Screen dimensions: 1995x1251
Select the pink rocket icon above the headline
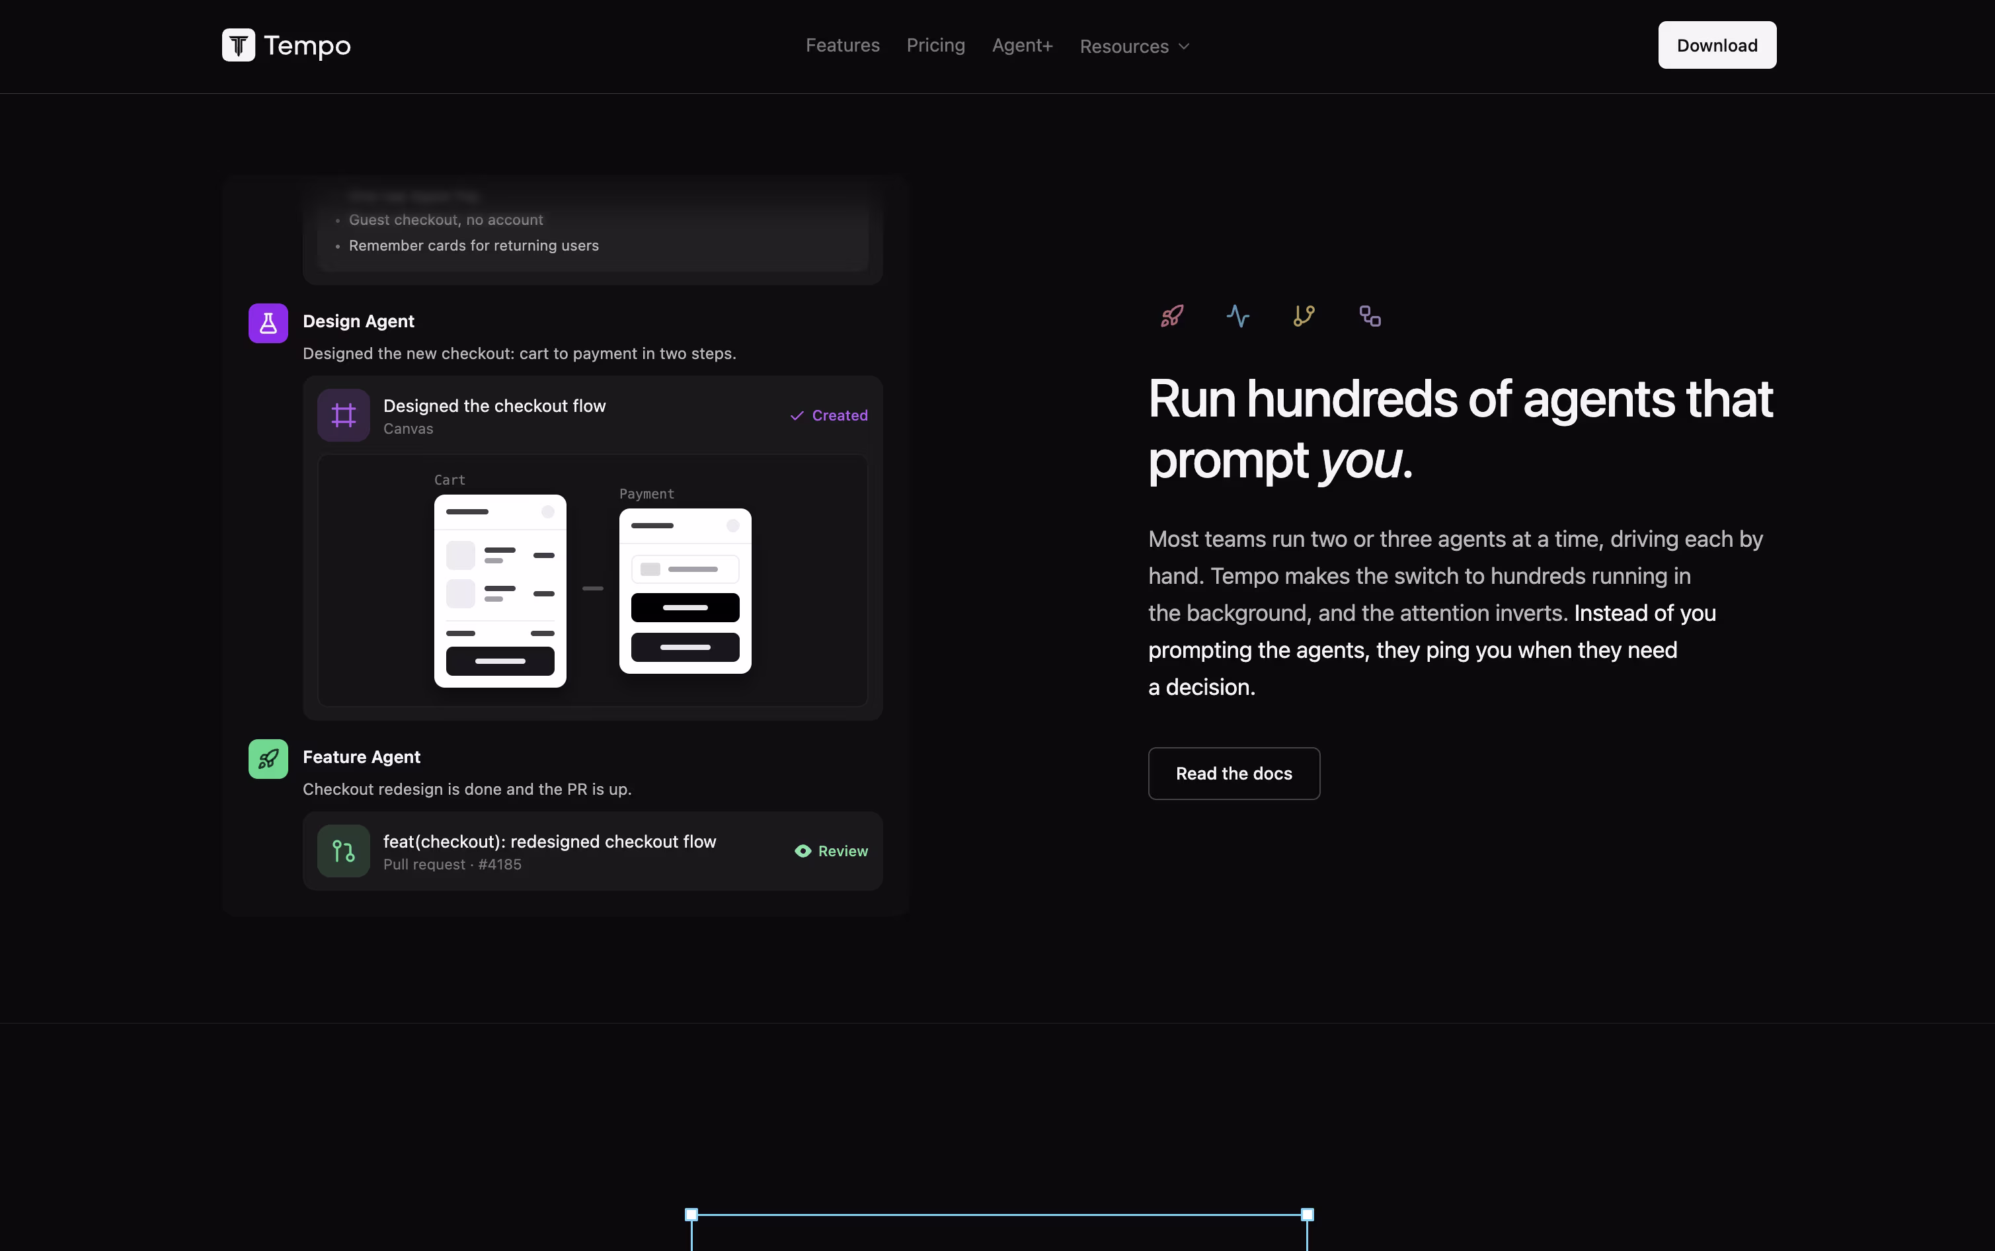tap(1171, 316)
